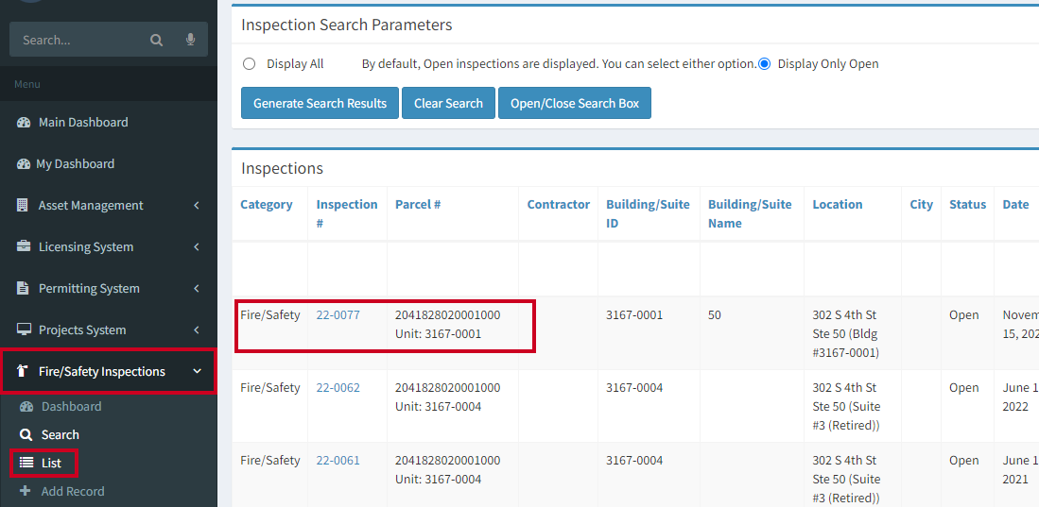Click the Generate Search Results button
Image resolution: width=1039 pixels, height=507 pixels.
[320, 103]
